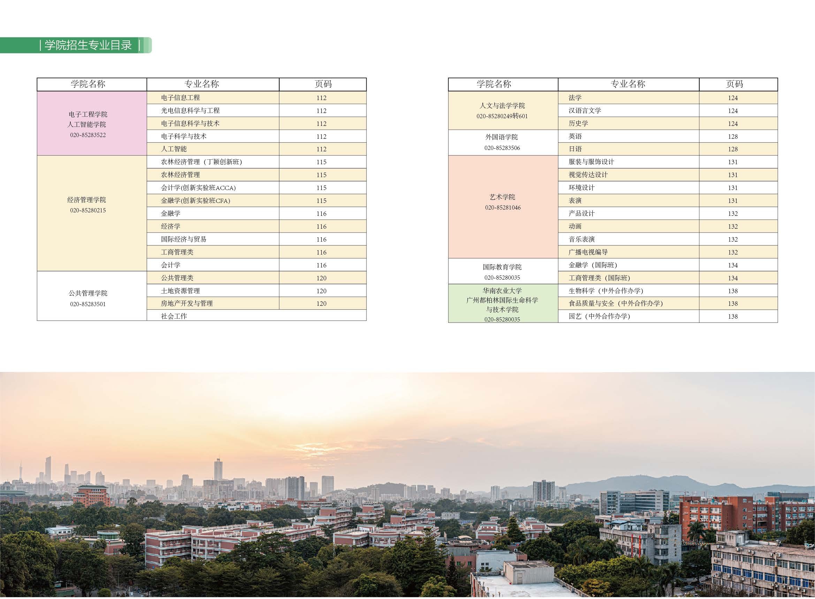The width and height of the screenshot is (815, 599).
Task: Open the 日语 major row
Action: point(575,149)
